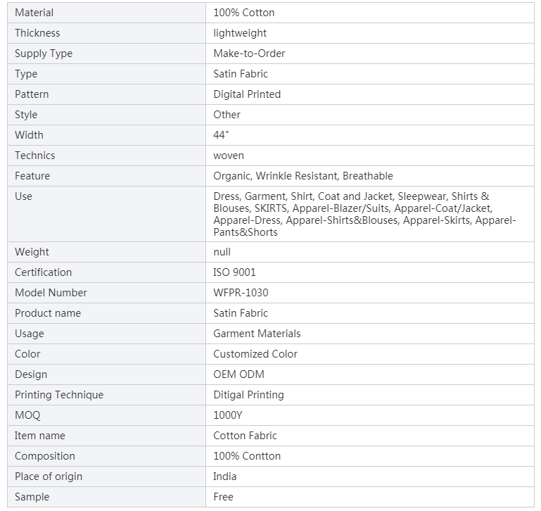The height and width of the screenshot is (511, 541).
Task: Click the Ditigal Printing technique value
Action: [x=248, y=395]
